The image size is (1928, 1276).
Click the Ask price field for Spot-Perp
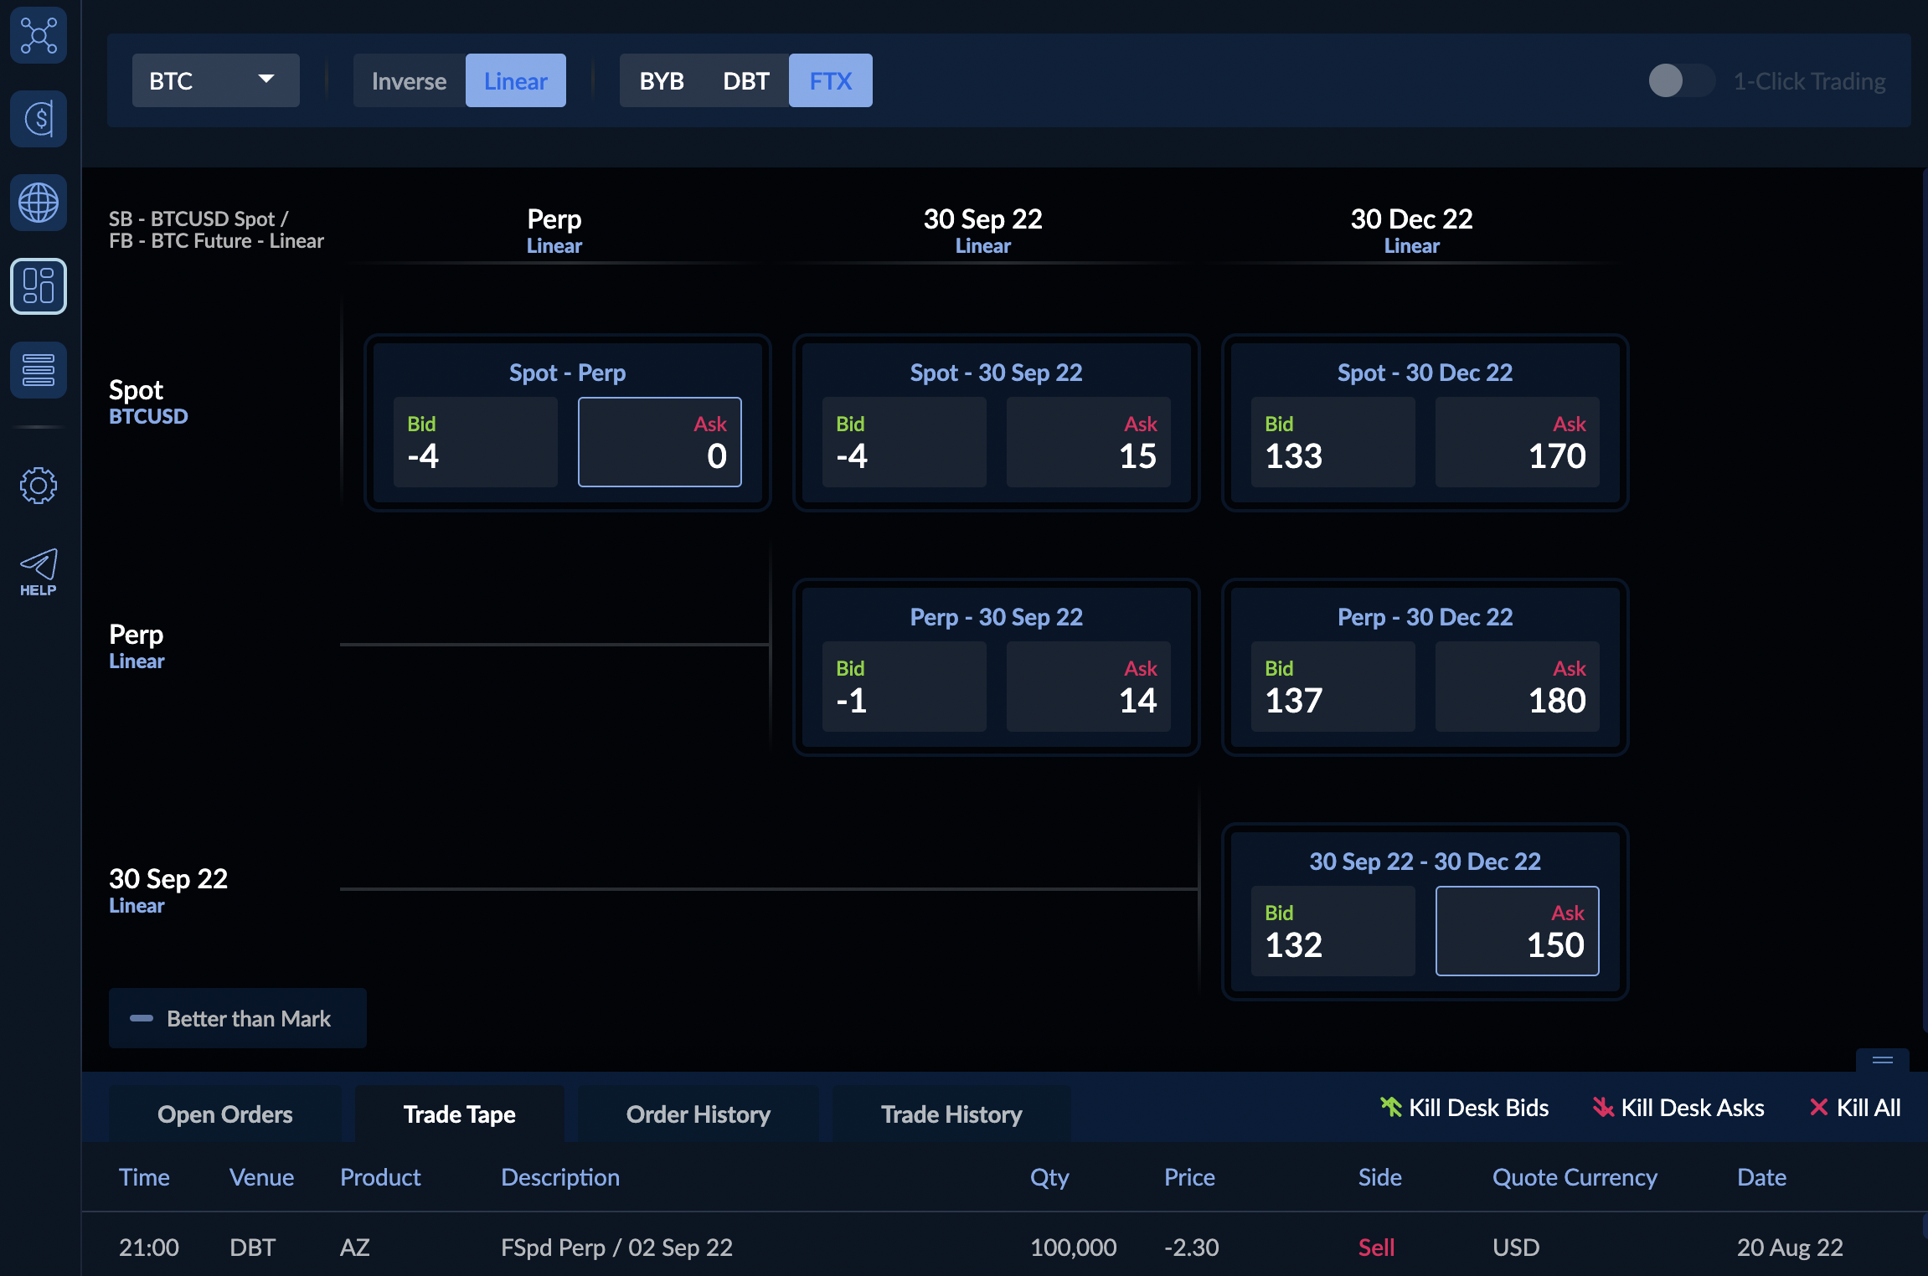[659, 445]
